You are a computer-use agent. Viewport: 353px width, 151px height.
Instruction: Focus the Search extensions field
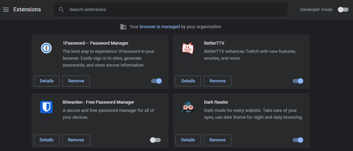coord(171,10)
